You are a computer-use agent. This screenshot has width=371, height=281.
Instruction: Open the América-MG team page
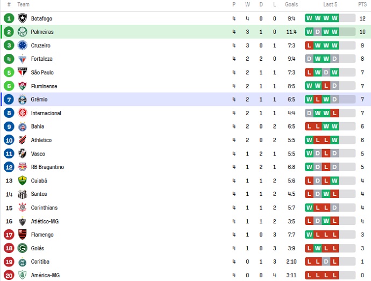[45, 275]
